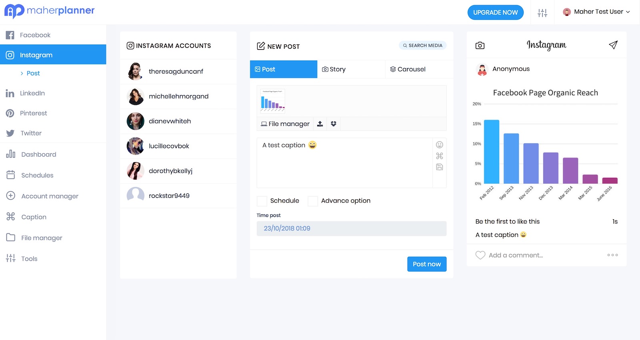Open Tools sliders icon in sidebar
Viewport: 640px width, 340px height.
click(11, 258)
